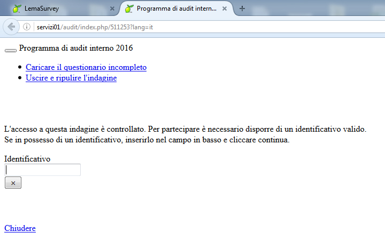Click the Identificativo field label
Image resolution: width=385 pixels, height=249 pixels.
click(27, 159)
